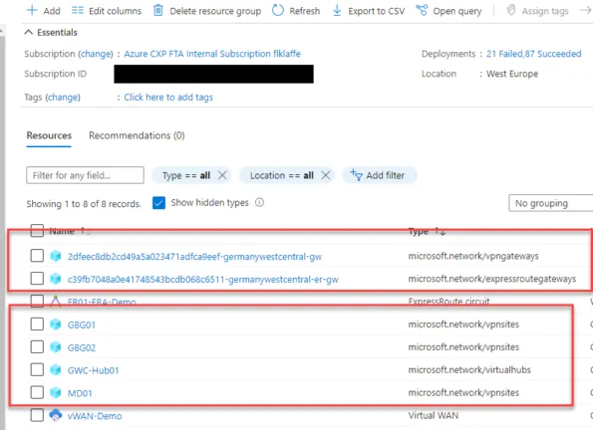Select the GBG02 row checkbox
593x430 pixels.
[37, 346]
